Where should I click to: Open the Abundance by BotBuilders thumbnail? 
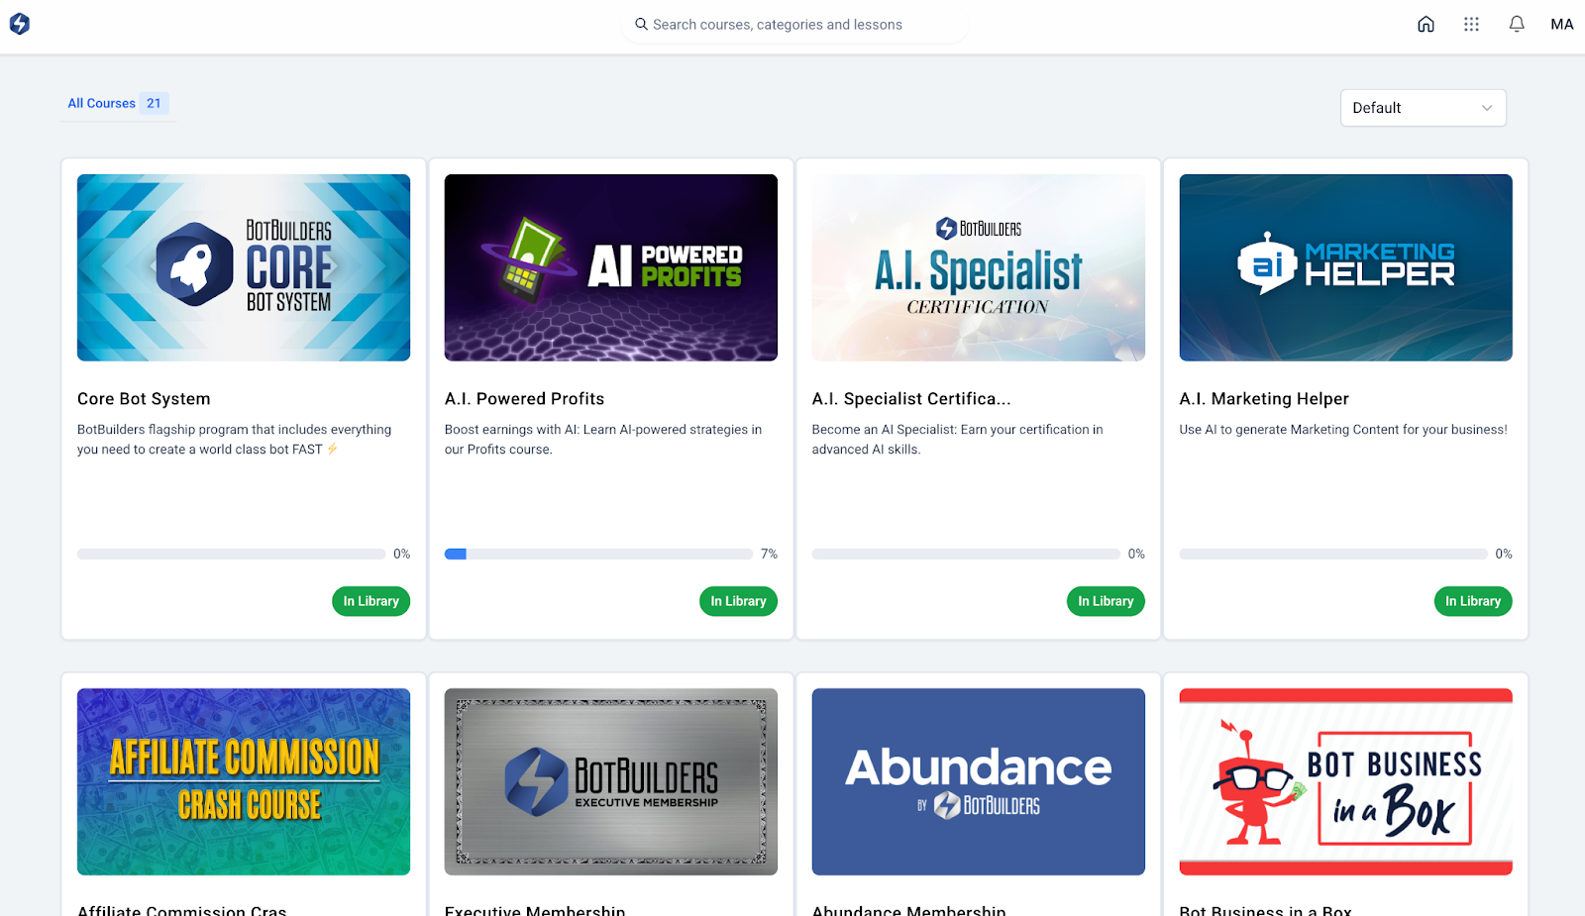pos(979,781)
